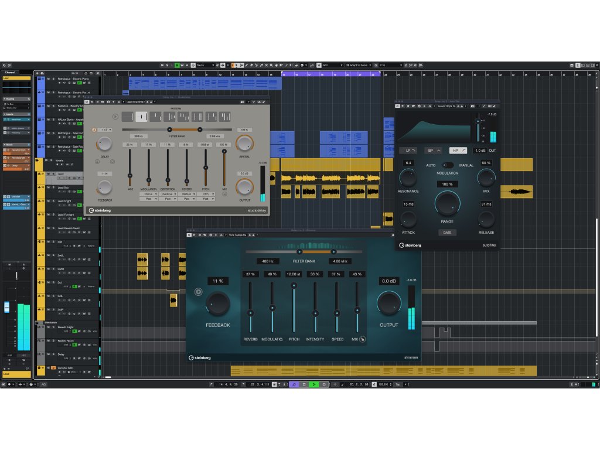Select the Split scissors tool
Image resolution: width=600 pixels, height=450 pixels.
click(x=257, y=65)
